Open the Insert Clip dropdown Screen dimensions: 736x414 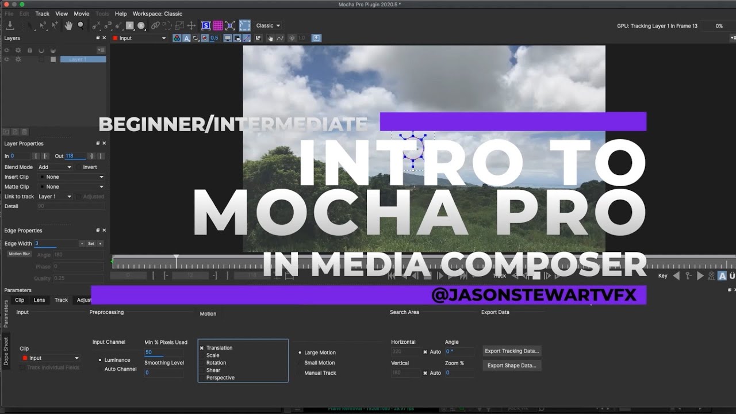point(71,177)
